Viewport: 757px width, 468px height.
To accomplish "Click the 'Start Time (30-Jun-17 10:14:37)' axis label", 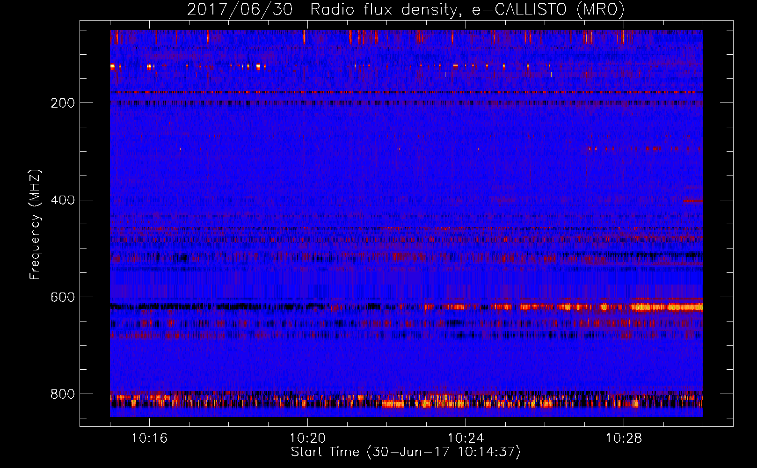I will (x=406, y=452).
